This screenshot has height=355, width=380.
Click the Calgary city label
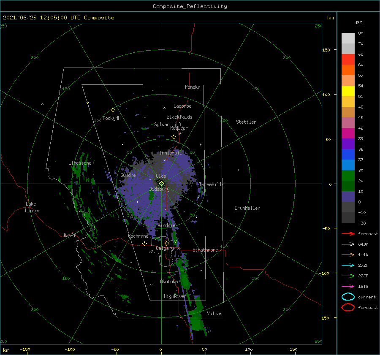(x=165, y=248)
